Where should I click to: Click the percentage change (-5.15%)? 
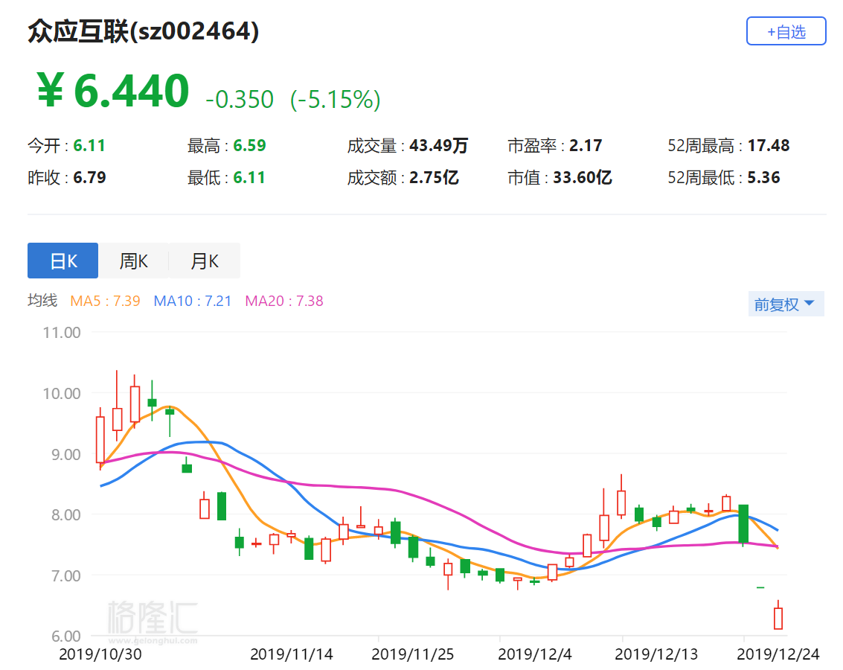336,100
